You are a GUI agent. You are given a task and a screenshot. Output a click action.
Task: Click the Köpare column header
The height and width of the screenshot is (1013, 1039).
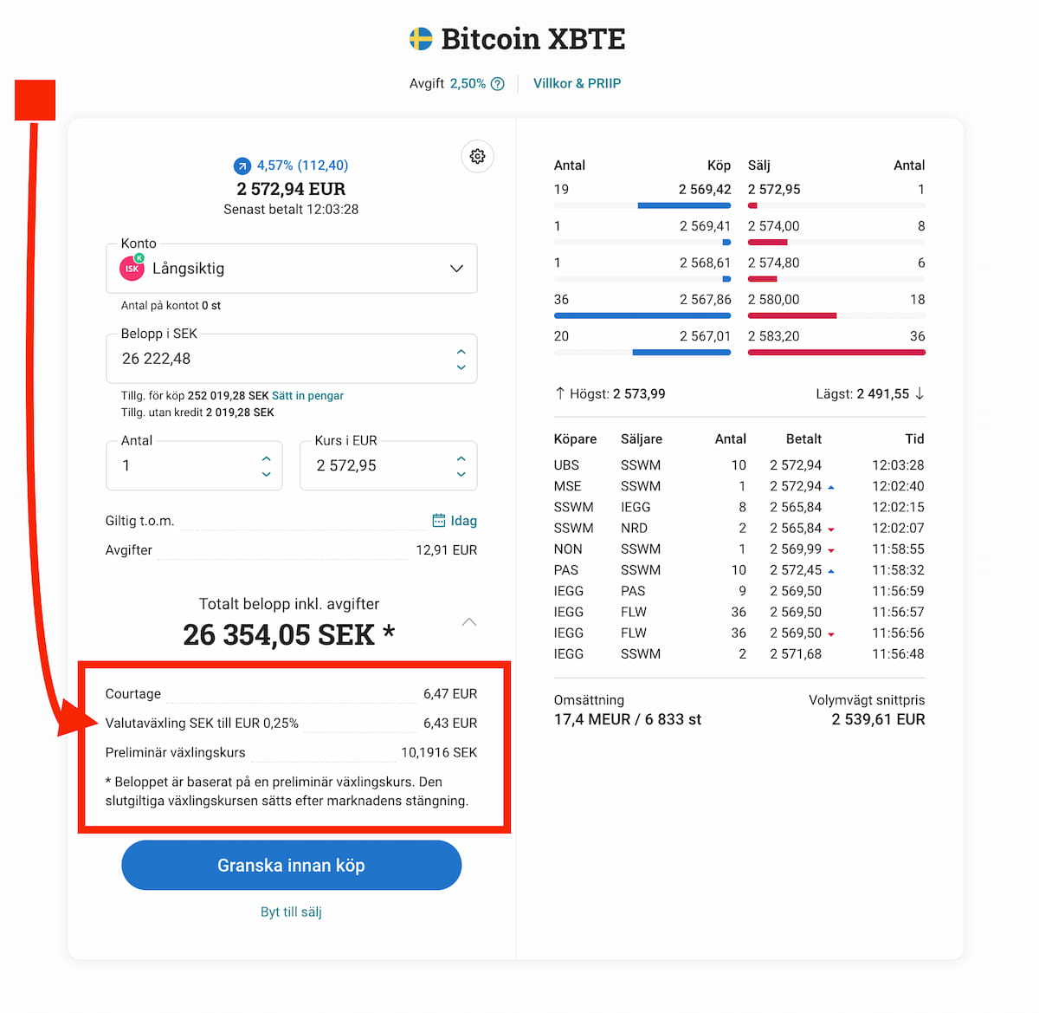click(x=575, y=439)
